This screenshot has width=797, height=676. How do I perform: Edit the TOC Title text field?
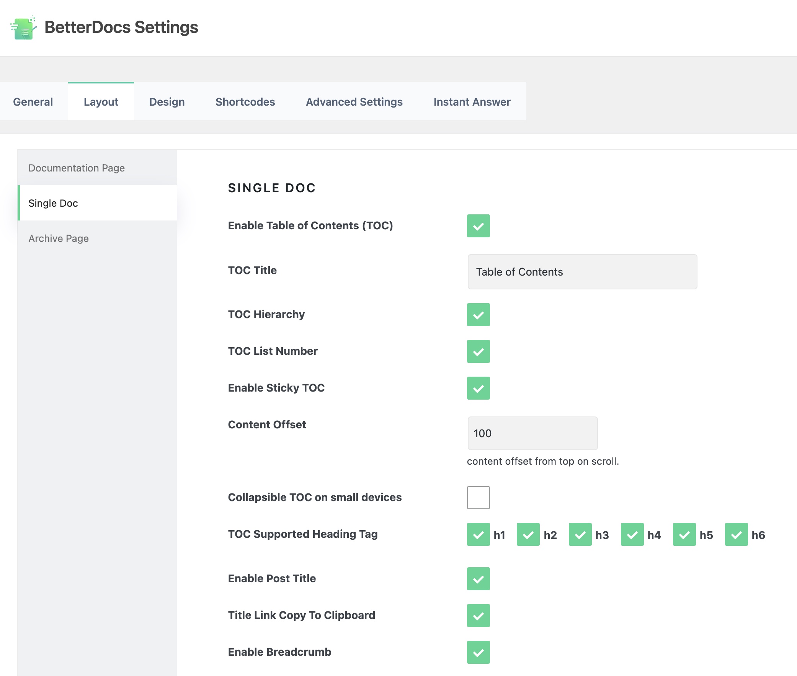coord(582,272)
